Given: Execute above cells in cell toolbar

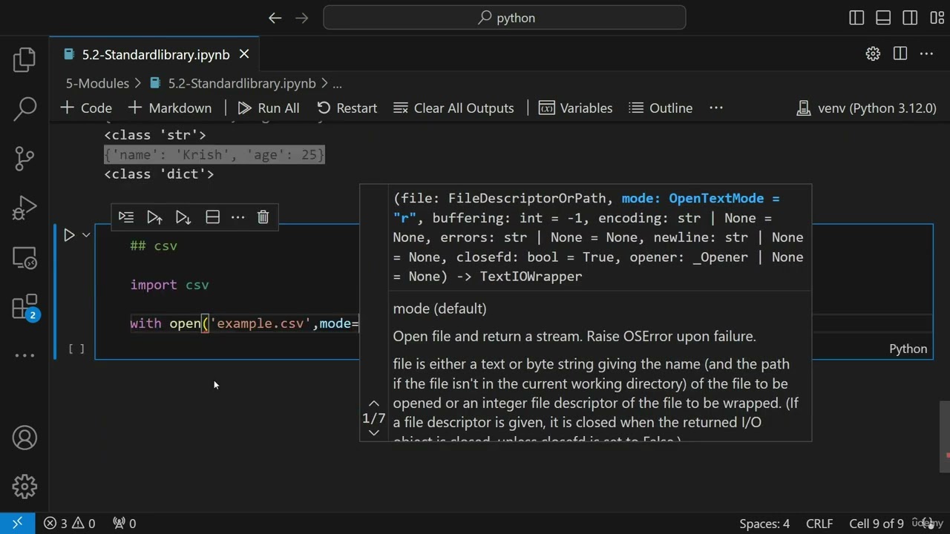Looking at the screenshot, I should click(154, 217).
